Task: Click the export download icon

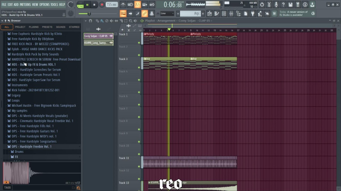Action: click(x=312, y=5)
